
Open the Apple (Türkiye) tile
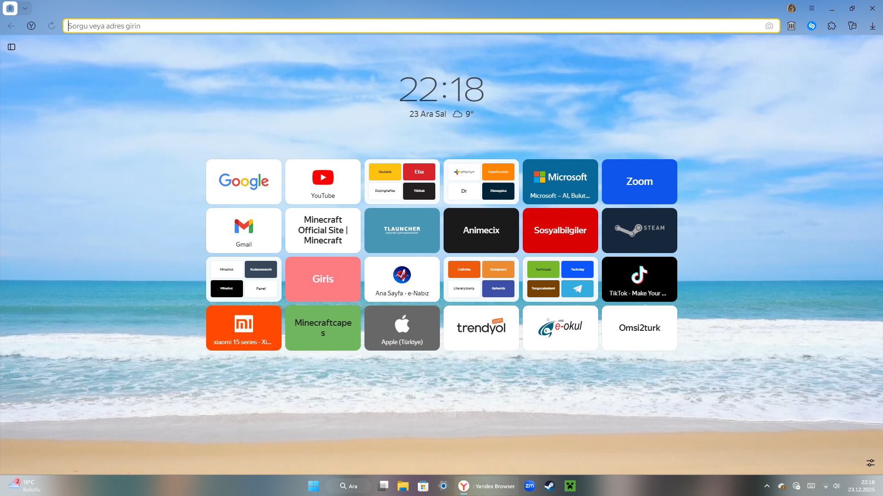coord(402,328)
